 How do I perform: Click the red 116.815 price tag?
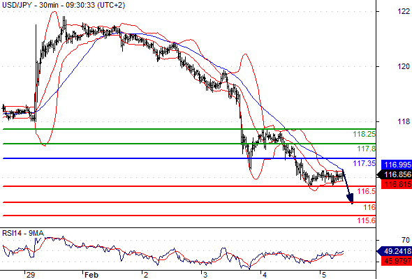396,184
